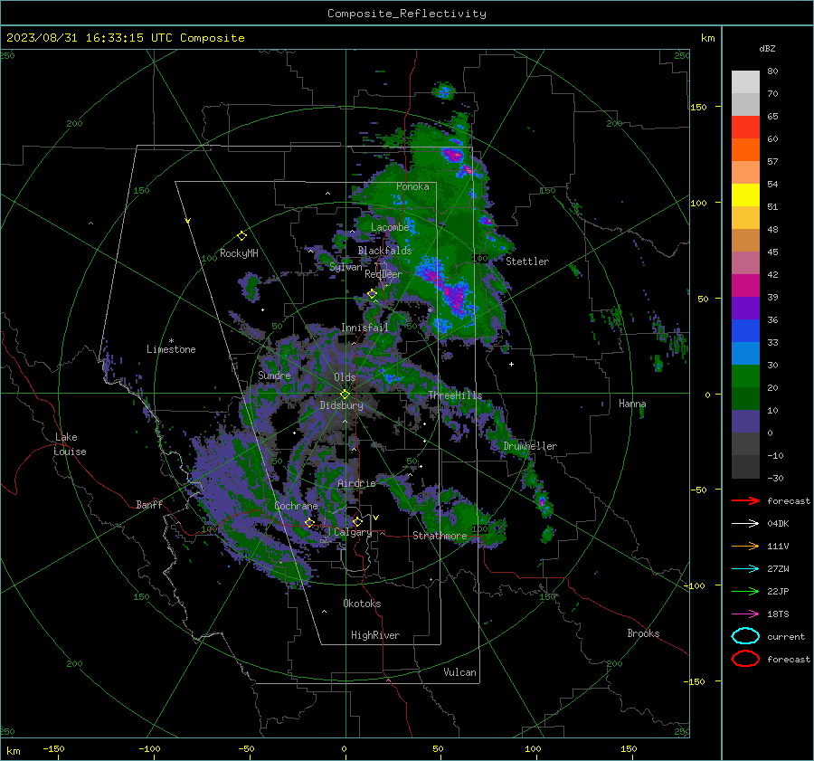Screen dimensions: 814x761
Task: Click the Hanna town label
Action: pyautogui.click(x=632, y=404)
